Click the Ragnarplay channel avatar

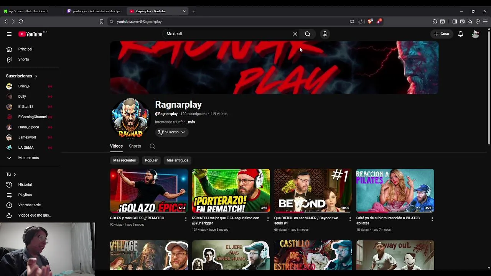(x=130, y=118)
